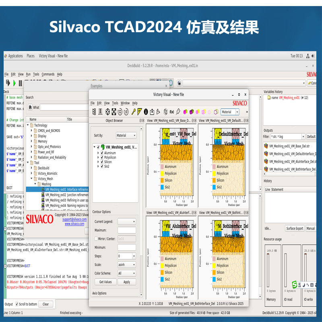Open the Applications menu in the top panel
The height and width of the screenshot is (322, 322).
(15, 56)
